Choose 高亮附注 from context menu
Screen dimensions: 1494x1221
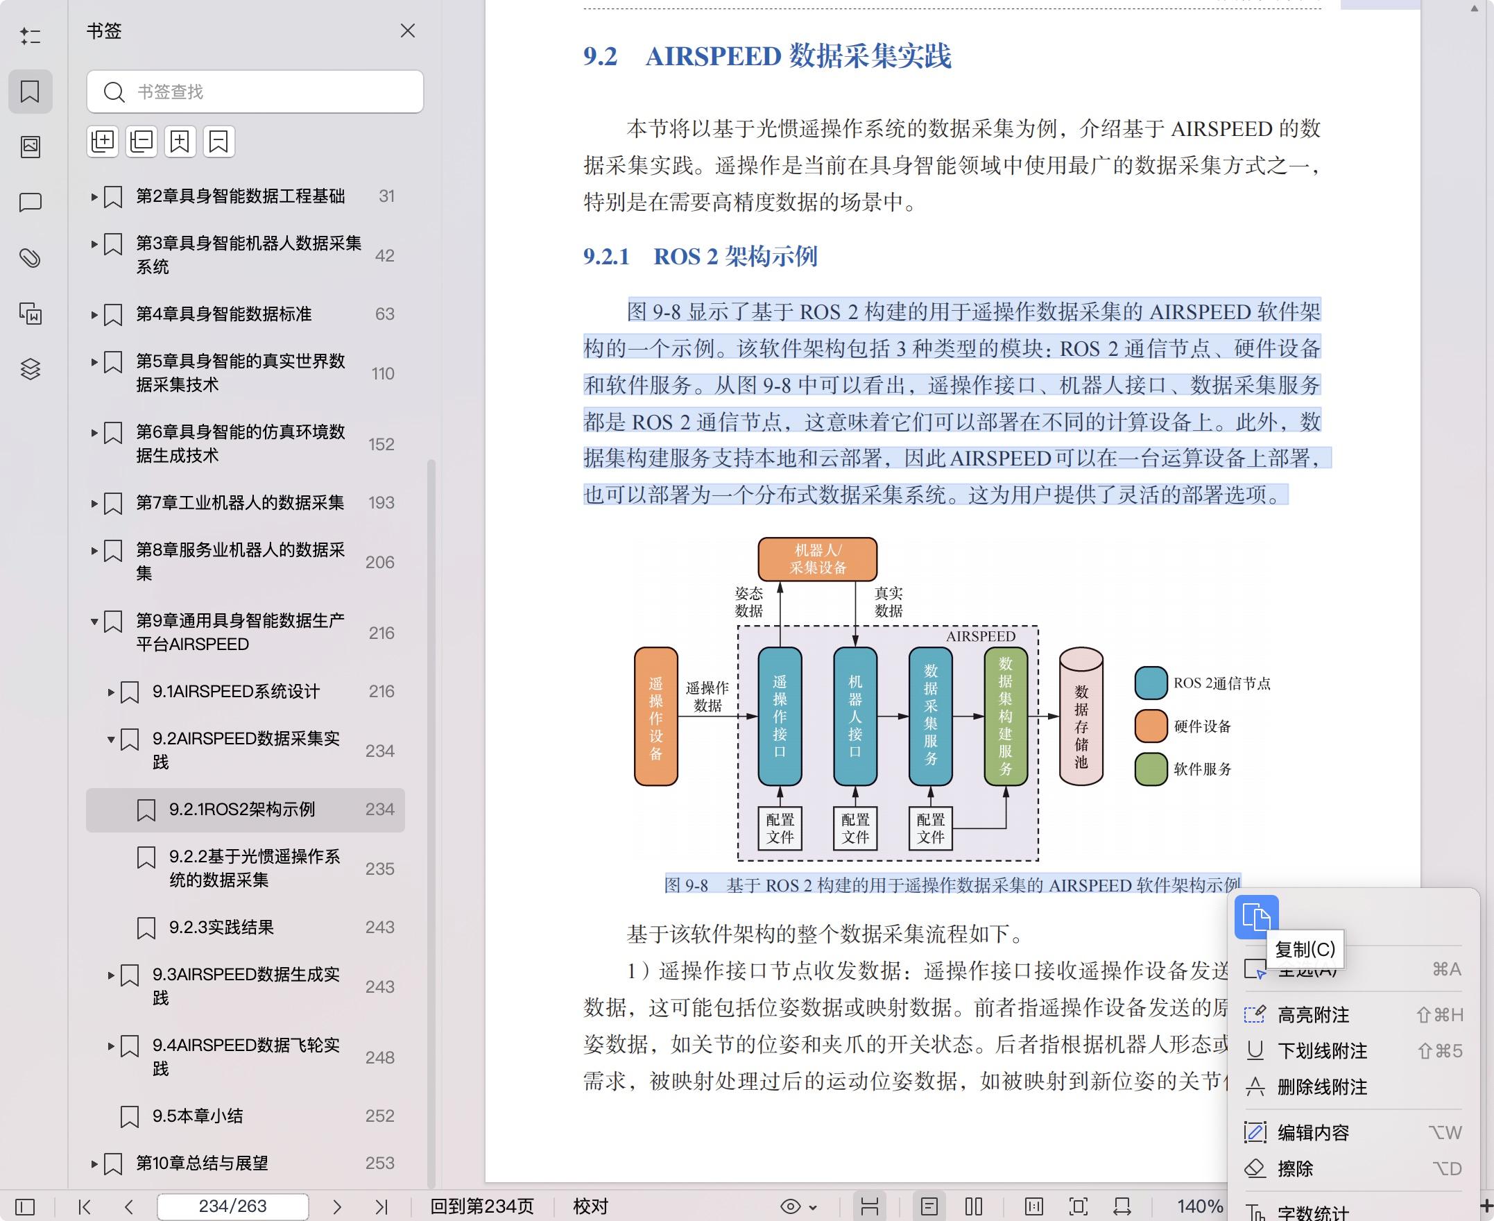[x=1353, y=1015]
